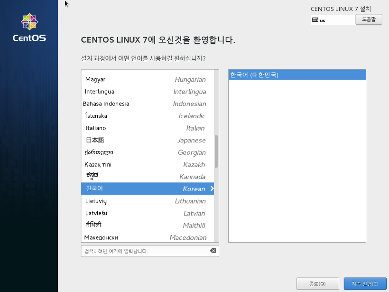Open the 도움말 help button
This screenshot has height=292, width=389.
369,19
